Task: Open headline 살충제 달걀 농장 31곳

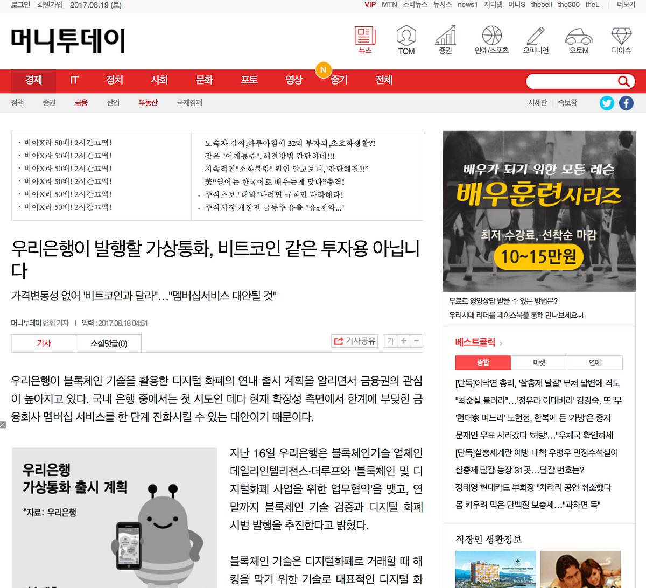Action: (519, 470)
